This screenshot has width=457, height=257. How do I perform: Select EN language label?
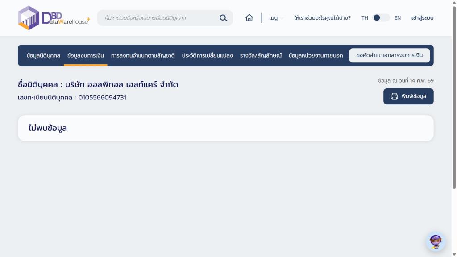coord(397,18)
